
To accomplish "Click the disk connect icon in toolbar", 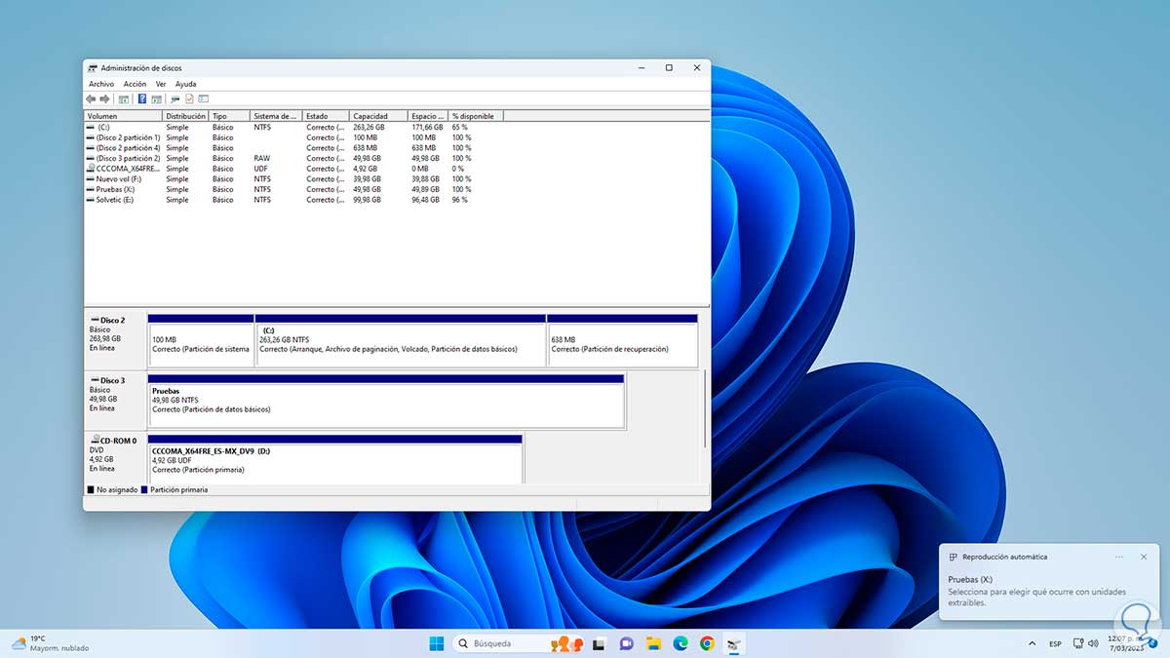I will pyautogui.click(x=175, y=98).
